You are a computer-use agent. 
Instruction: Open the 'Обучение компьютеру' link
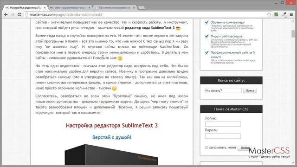[x=227, y=22]
